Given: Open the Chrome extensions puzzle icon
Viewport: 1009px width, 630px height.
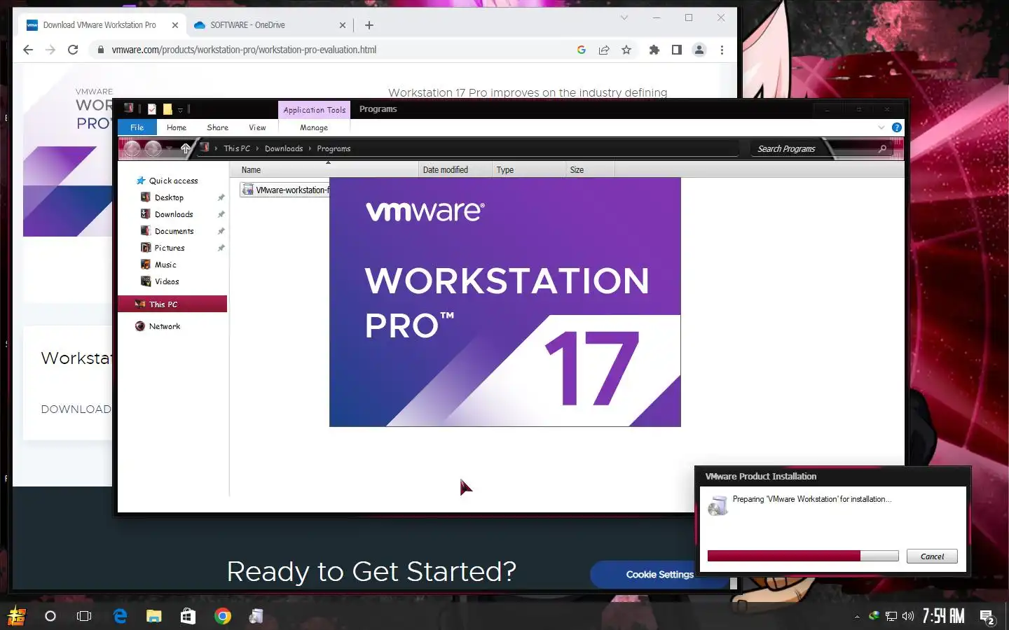Looking at the screenshot, I should pyautogui.click(x=654, y=50).
